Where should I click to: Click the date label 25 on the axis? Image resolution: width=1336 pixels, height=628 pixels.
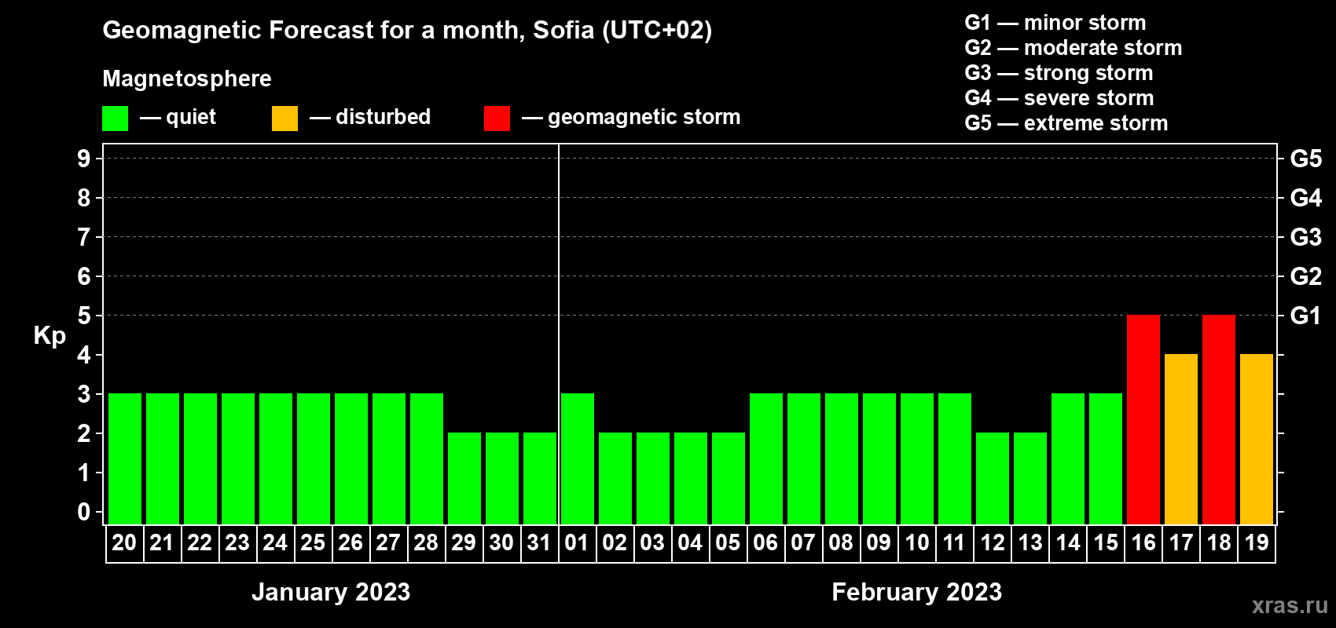coord(313,543)
